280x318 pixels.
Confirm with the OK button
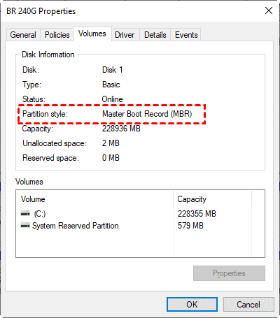coord(192,304)
